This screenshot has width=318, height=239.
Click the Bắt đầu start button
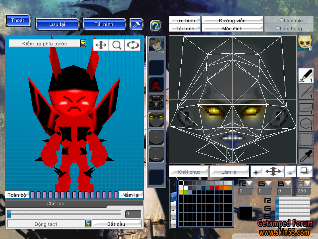click(x=116, y=224)
